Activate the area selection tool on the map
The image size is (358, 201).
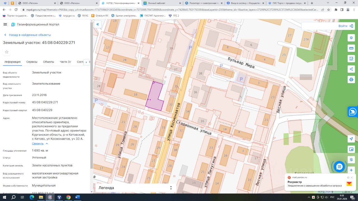coord(351,59)
